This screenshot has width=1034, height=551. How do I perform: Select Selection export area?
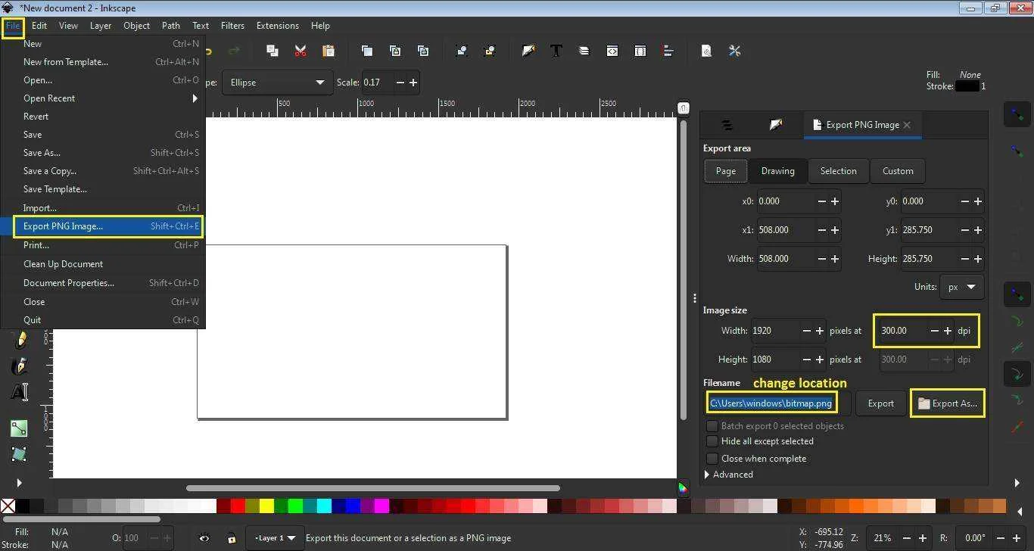point(839,171)
